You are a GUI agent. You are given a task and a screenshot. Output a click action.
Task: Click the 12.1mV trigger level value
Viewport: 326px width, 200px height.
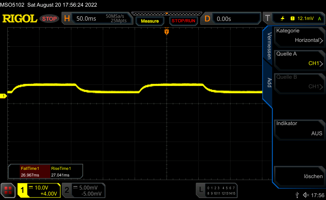pyautogui.click(x=305, y=18)
